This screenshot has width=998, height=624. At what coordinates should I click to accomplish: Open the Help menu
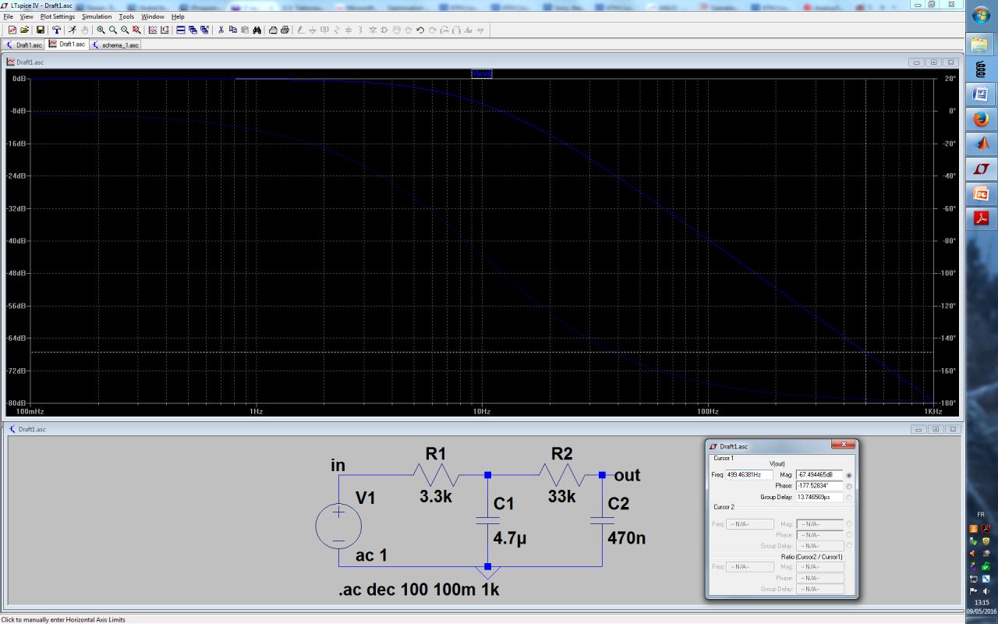pos(178,16)
